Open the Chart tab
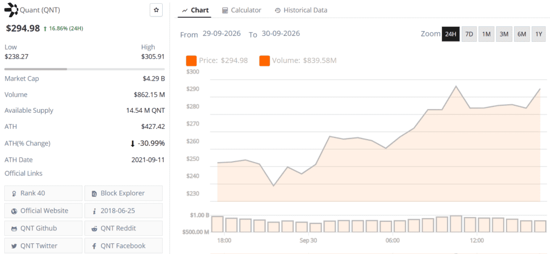Screen dimensions: 550x254 [196, 10]
